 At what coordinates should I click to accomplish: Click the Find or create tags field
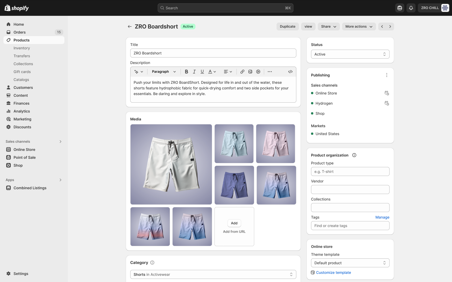(x=350, y=226)
